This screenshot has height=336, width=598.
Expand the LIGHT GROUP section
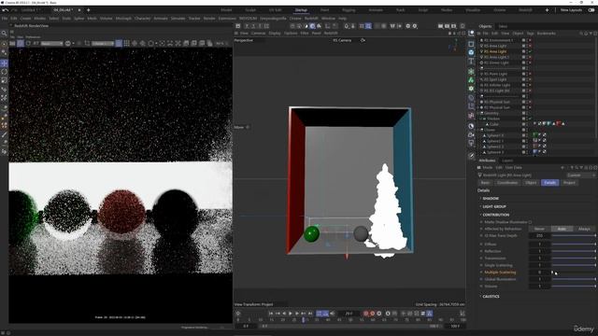point(494,206)
